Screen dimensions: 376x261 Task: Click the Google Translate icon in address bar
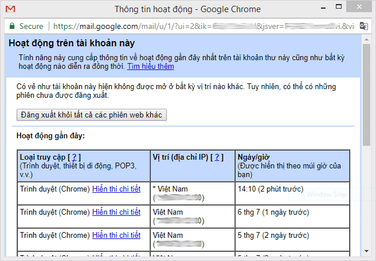(x=364, y=26)
